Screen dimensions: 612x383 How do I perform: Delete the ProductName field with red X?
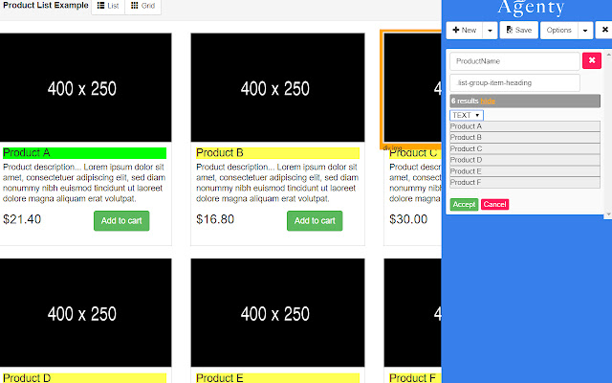pos(592,60)
